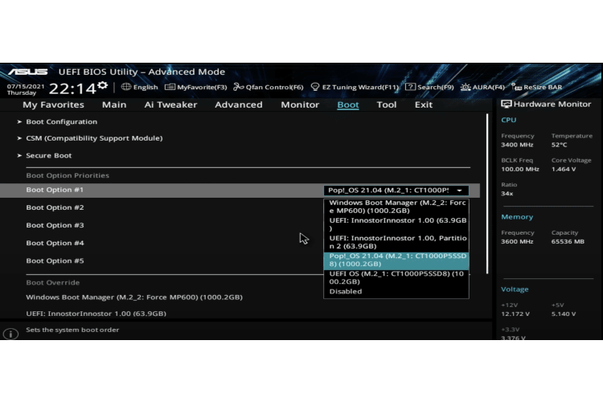
Task: Choose highlighted Pop!_OS 21.04 list option
Action: coord(396,260)
